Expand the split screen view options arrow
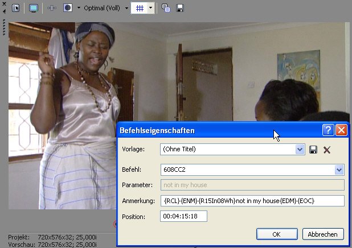Image resolution: width=352 pixels, height=248 pixels. [78, 9]
